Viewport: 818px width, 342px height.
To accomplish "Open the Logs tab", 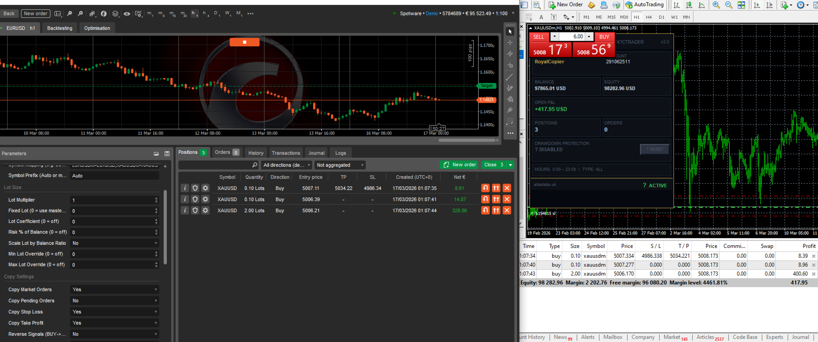I will (x=341, y=153).
